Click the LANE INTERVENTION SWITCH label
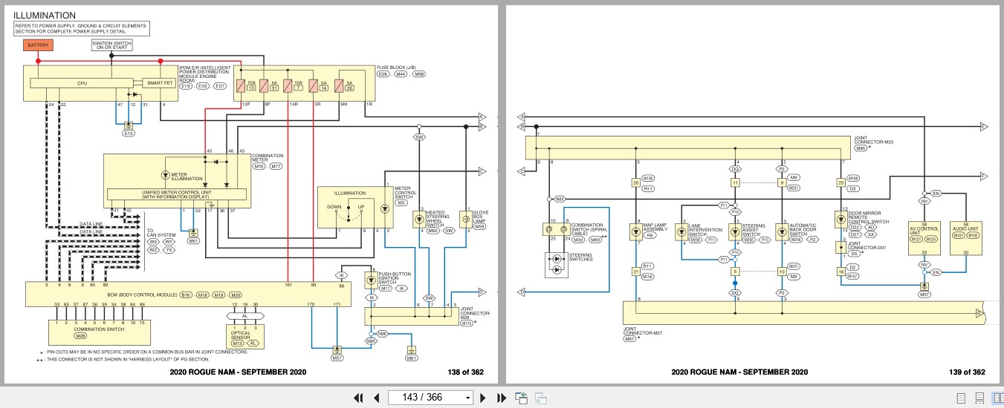This screenshot has height=408, width=1004. tap(704, 230)
